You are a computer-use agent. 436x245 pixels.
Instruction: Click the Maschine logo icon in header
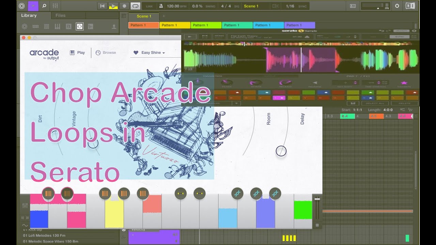pyautogui.click(x=22, y=6)
